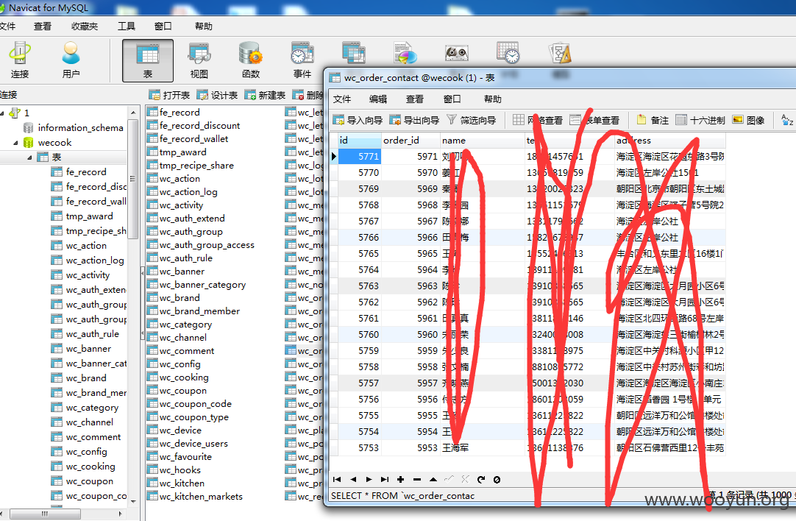Click the backup tape toolbar icon

pyautogui.click(x=456, y=53)
